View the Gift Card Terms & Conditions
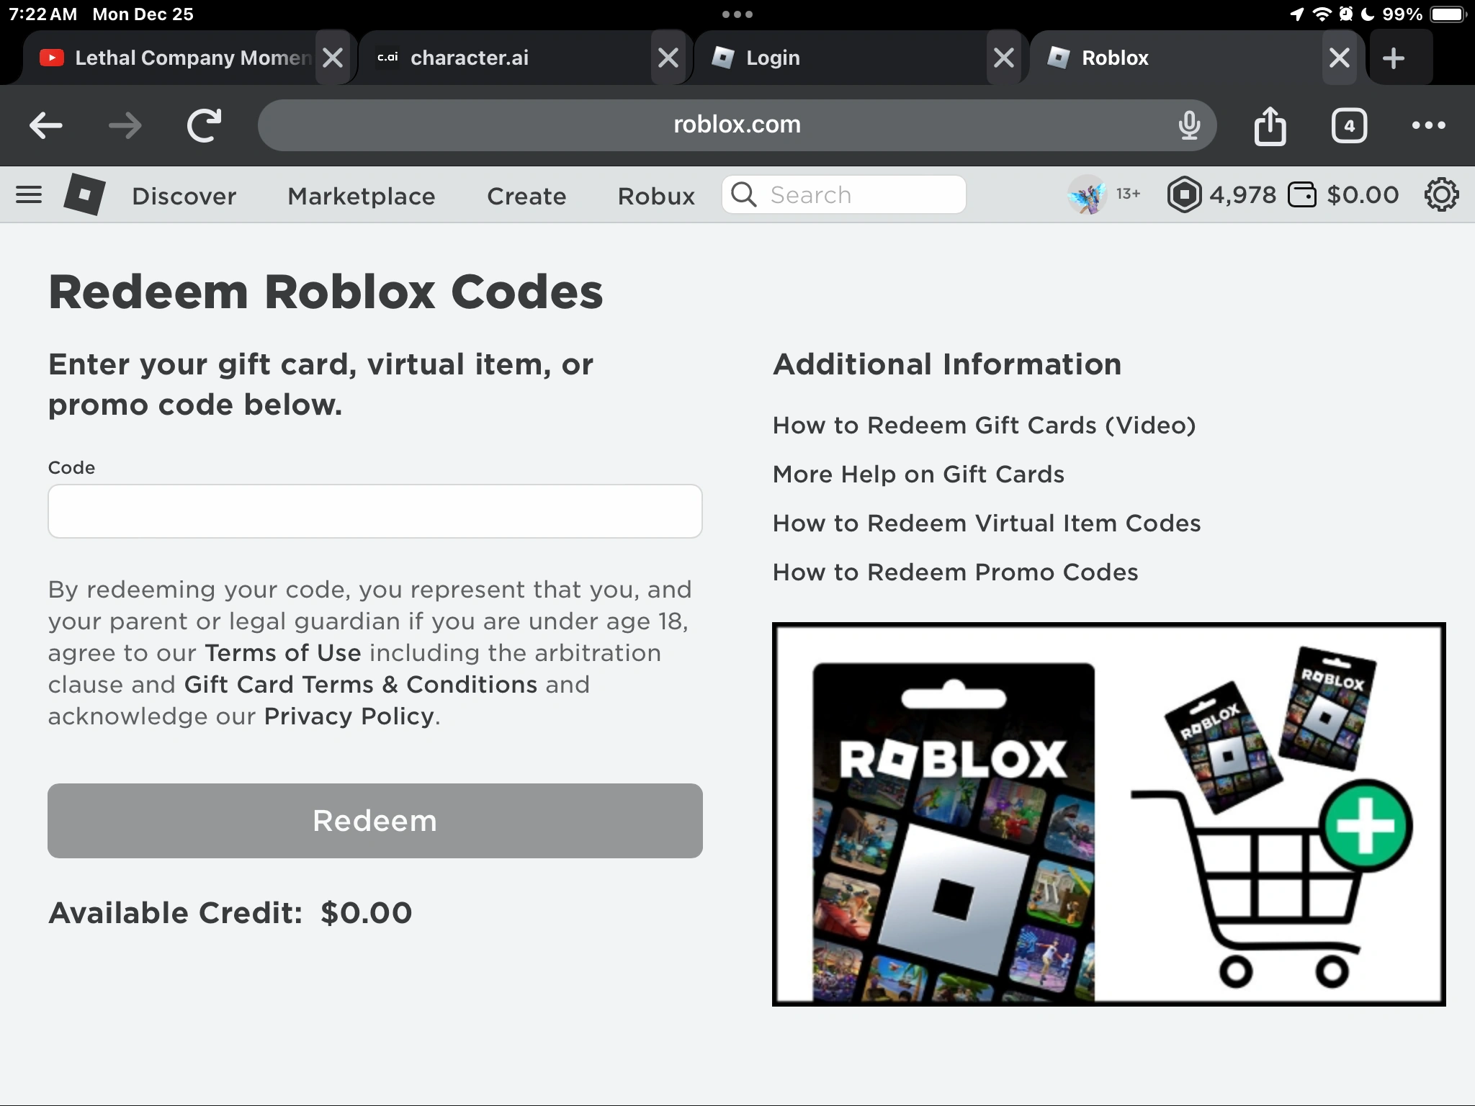The image size is (1475, 1106). pyautogui.click(x=360, y=685)
